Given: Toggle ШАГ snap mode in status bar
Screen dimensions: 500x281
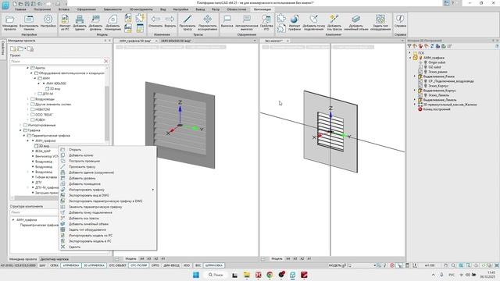Looking at the screenshot, I should (42, 265).
